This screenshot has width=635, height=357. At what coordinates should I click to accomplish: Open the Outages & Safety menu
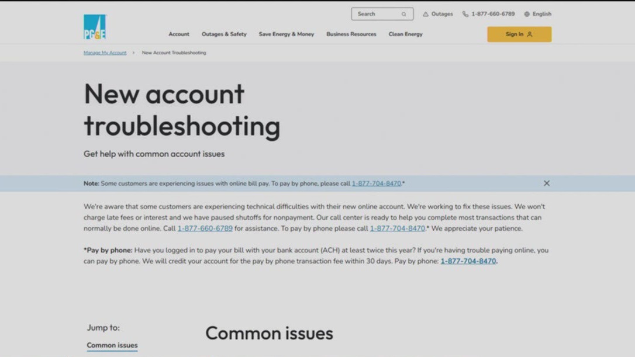224,34
